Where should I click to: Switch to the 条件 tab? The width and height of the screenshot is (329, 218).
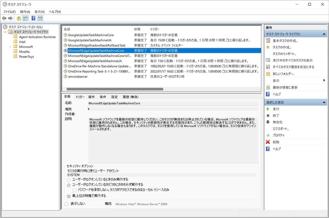[x=103, y=97]
